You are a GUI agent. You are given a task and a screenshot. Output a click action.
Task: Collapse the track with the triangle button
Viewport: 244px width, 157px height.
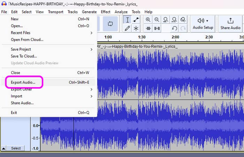point(3,148)
